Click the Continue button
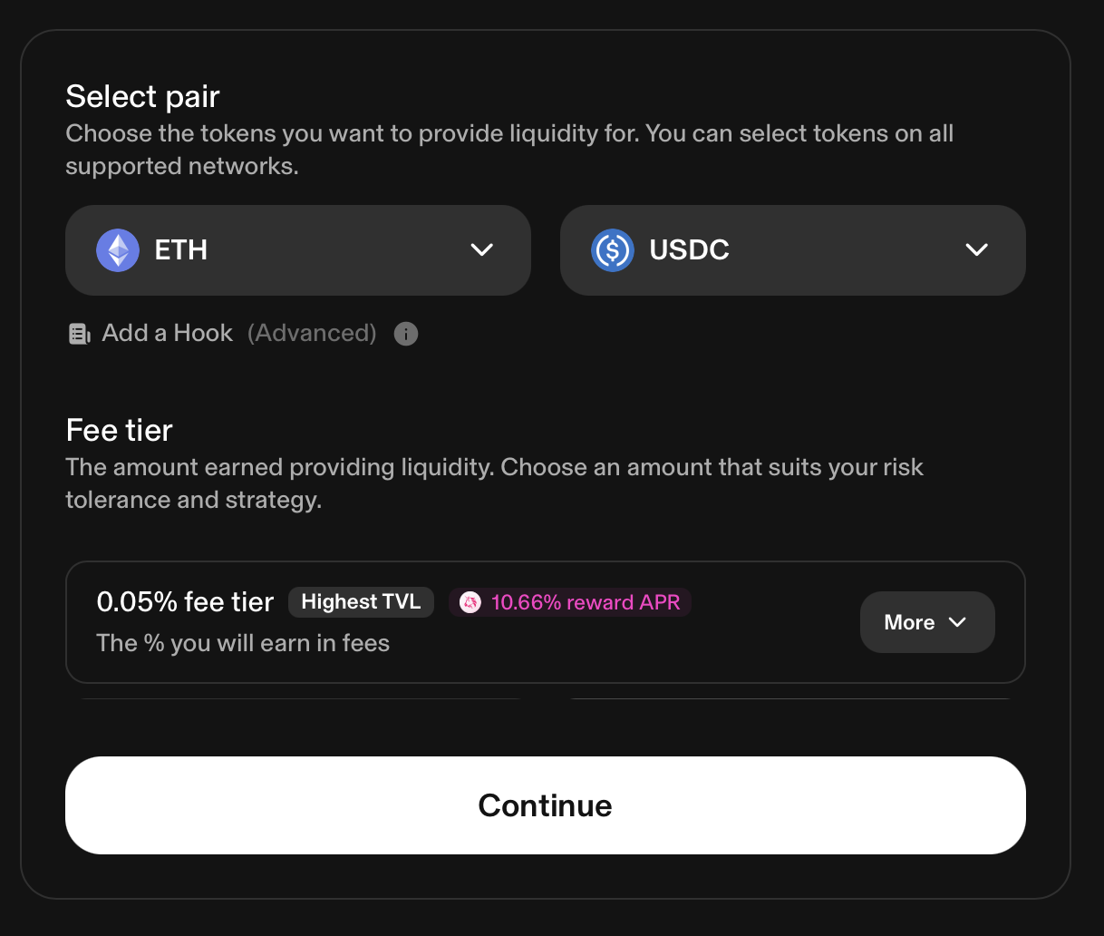This screenshot has width=1104, height=936. 546,805
